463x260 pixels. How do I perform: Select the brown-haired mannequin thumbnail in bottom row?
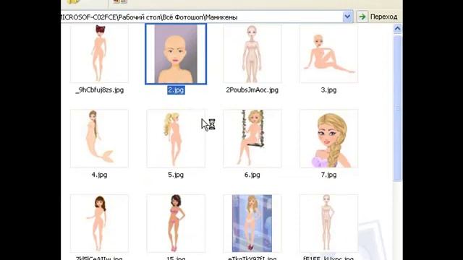click(x=99, y=223)
